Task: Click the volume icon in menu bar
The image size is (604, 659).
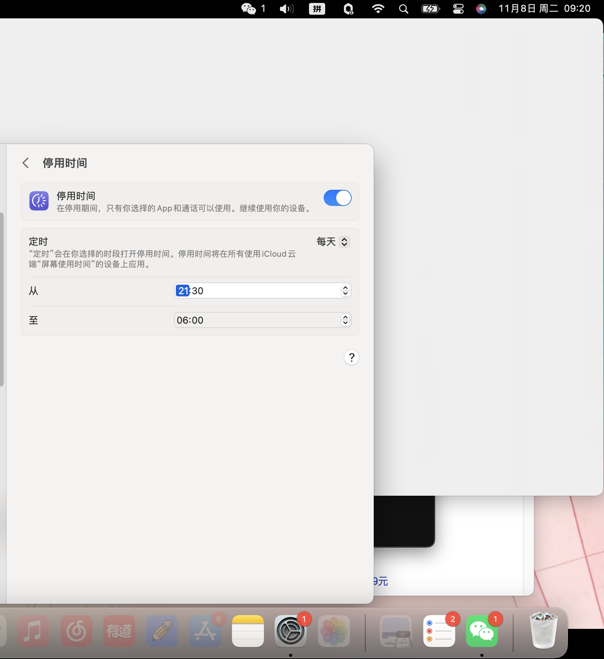Action: 287,8
